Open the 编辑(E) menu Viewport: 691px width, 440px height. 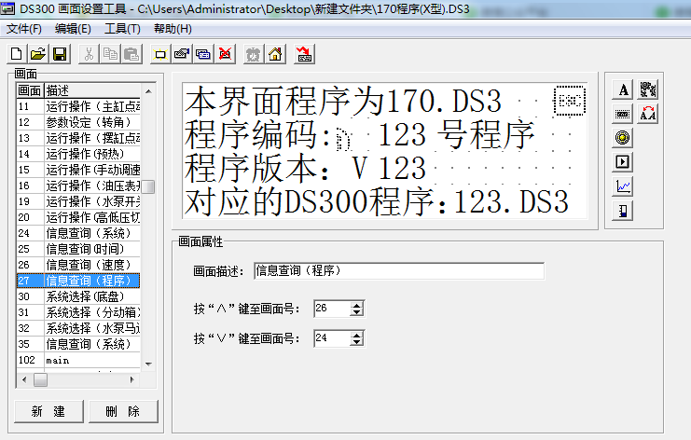(73, 29)
